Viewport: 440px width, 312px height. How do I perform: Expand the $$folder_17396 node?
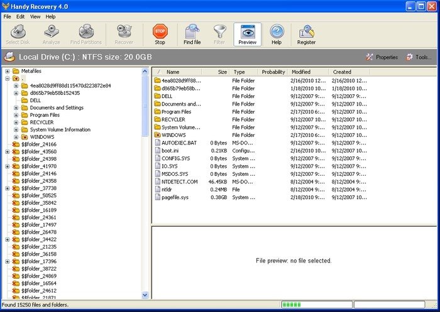tap(8, 261)
